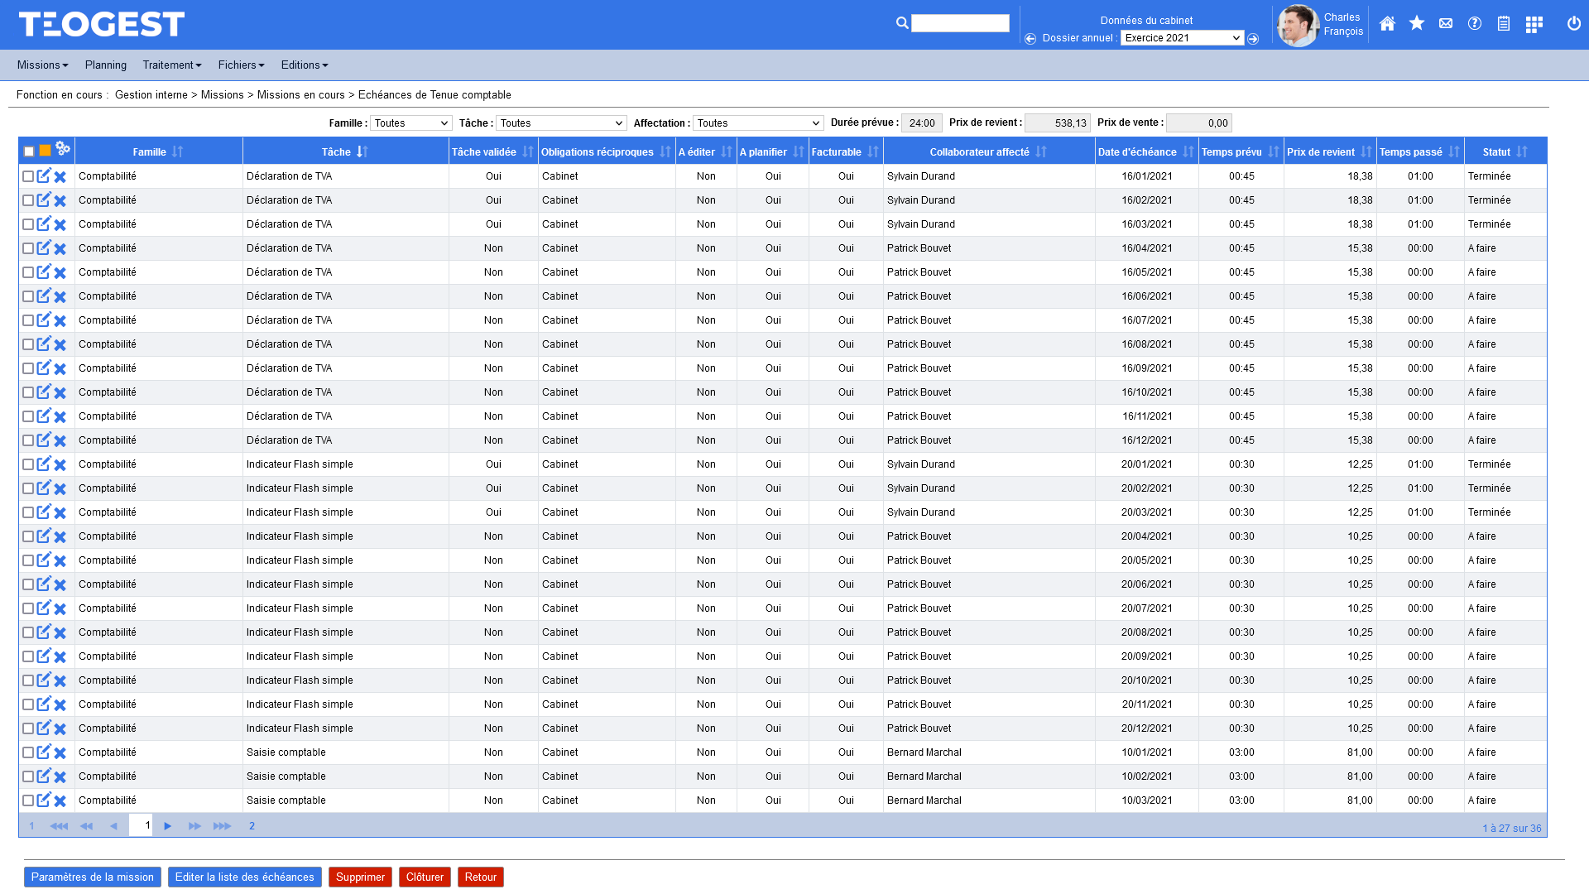The image size is (1589, 894).
Task: Tick checkbox of first Indicateur Flash simple row
Action: tap(28, 464)
